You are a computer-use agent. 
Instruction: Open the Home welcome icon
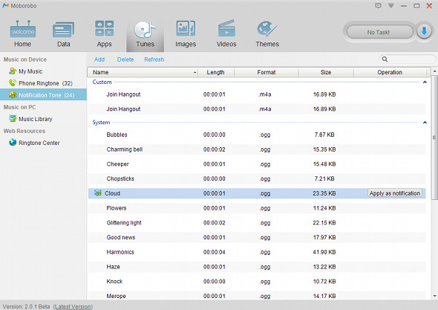point(22,30)
